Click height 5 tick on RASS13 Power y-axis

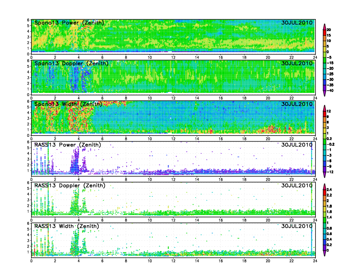pyautogui.click(x=28, y=148)
